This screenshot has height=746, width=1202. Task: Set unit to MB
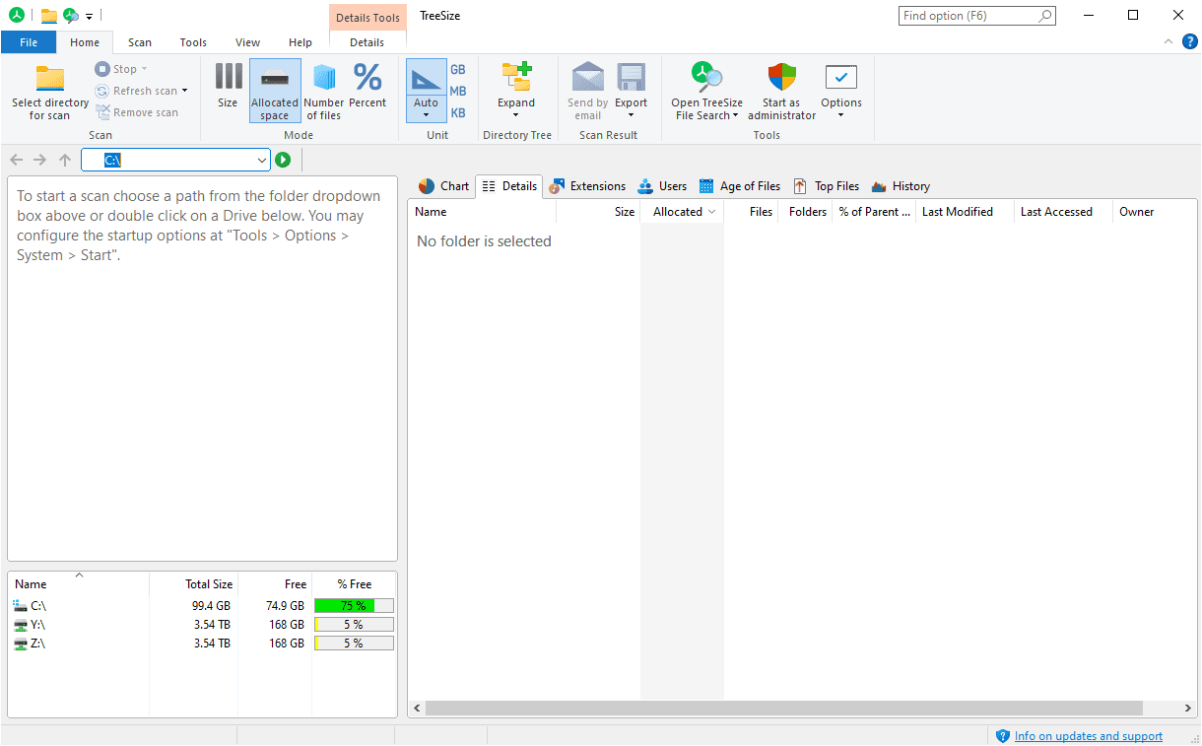458,91
